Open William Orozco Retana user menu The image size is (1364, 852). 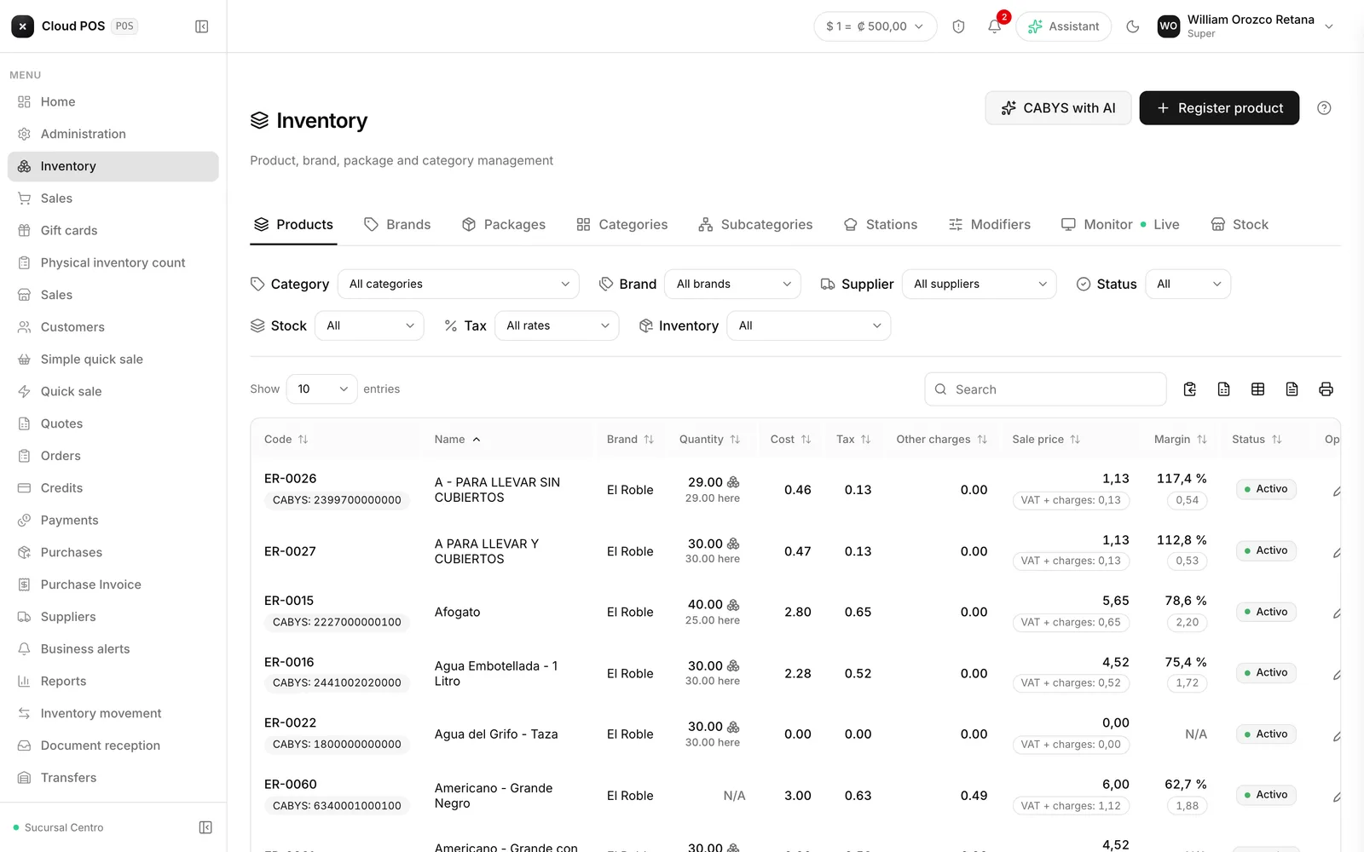[1246, 26]
